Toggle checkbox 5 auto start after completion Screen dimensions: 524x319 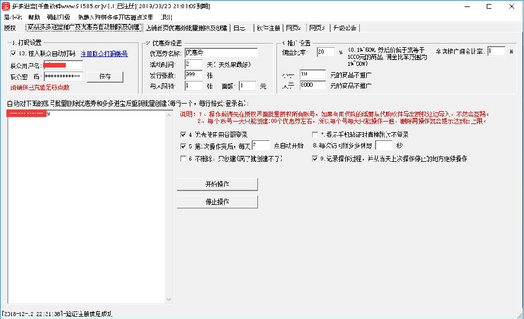click(183, 146)
